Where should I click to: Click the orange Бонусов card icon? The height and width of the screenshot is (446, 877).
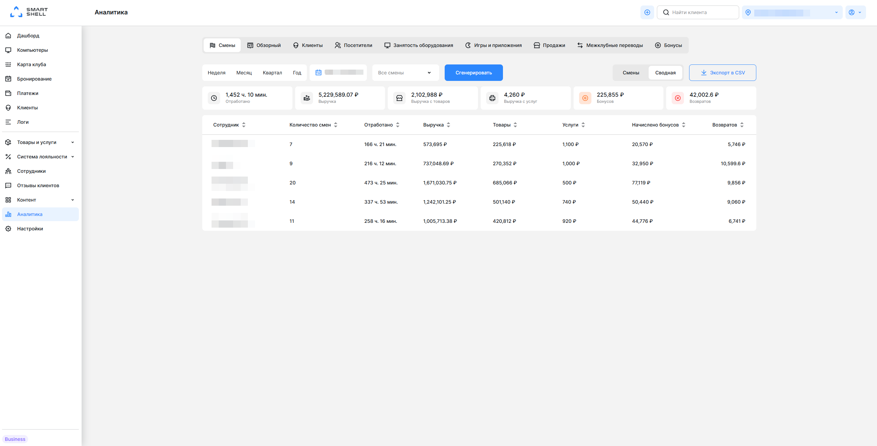pyautogui.click(x=585, y=98)
